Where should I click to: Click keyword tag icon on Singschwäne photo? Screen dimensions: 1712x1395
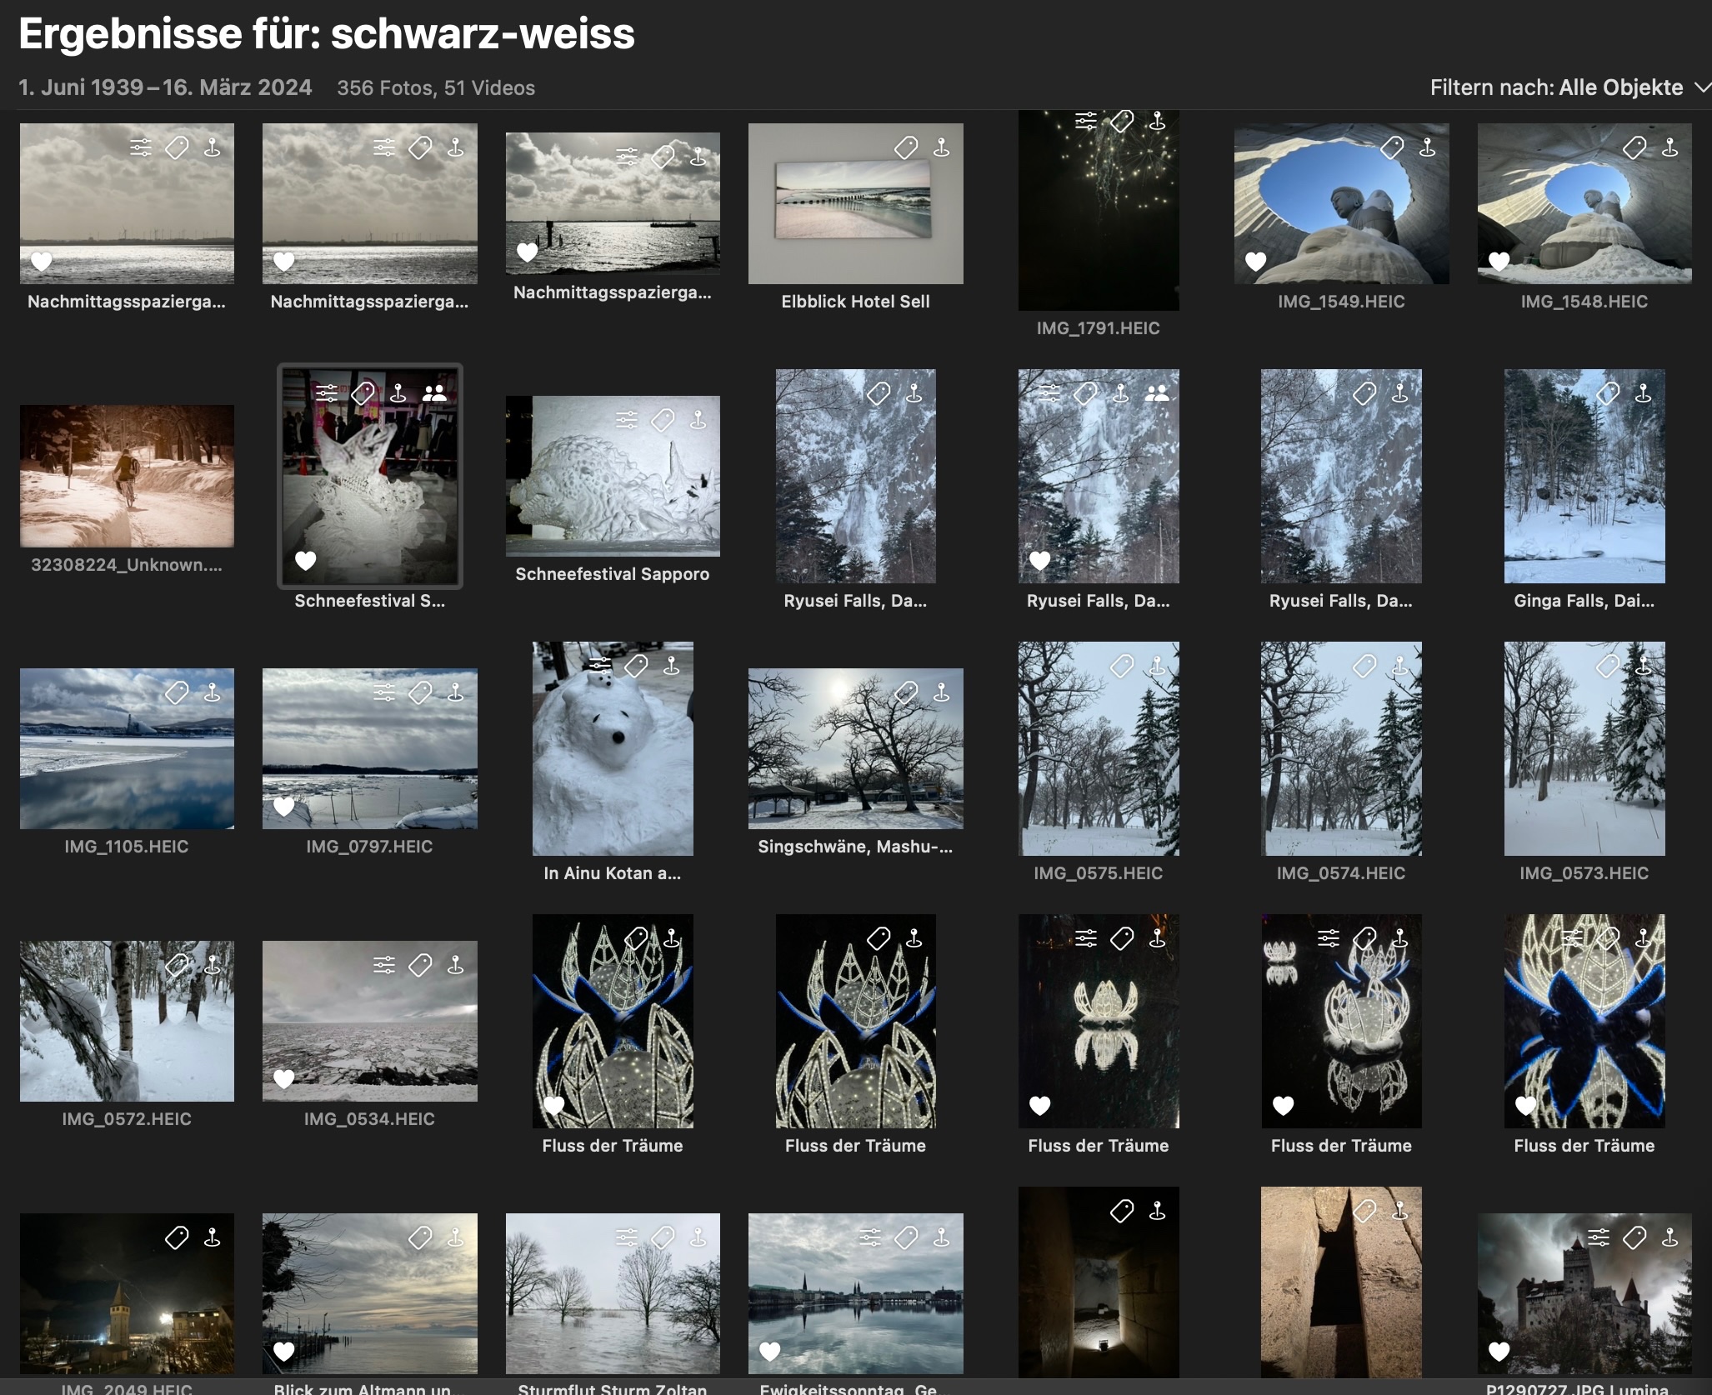(906, 692)
